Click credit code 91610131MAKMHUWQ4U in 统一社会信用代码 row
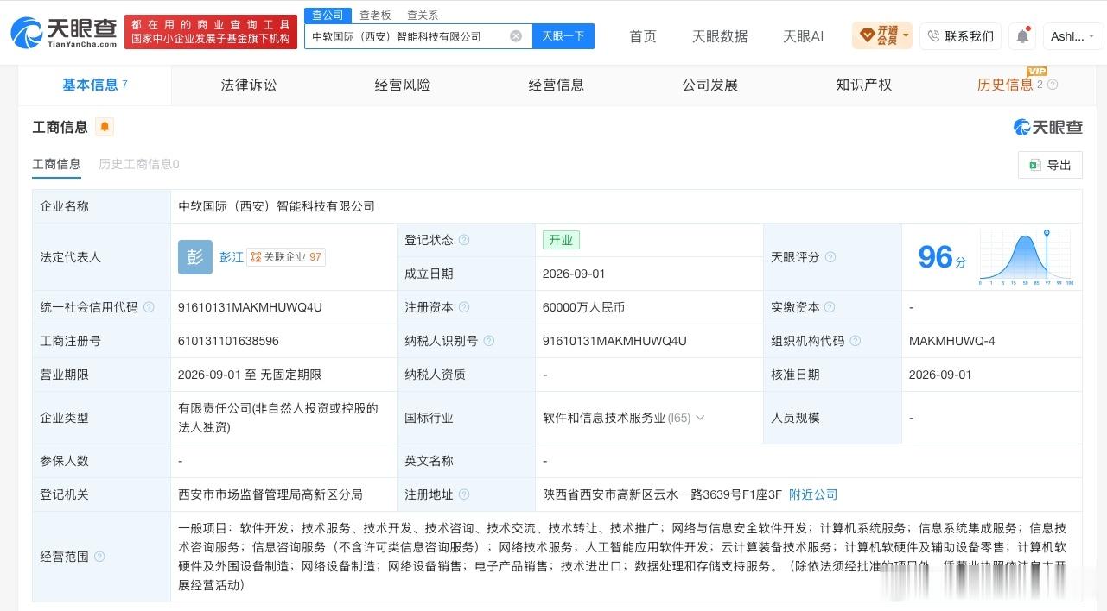Image resolution: width=1107 pixels, height=611 pixels. coord(250,307)
